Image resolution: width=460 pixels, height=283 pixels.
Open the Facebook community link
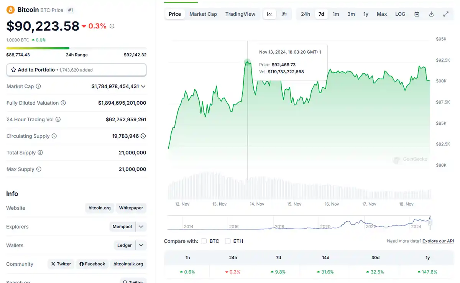(x=92, y=264)
